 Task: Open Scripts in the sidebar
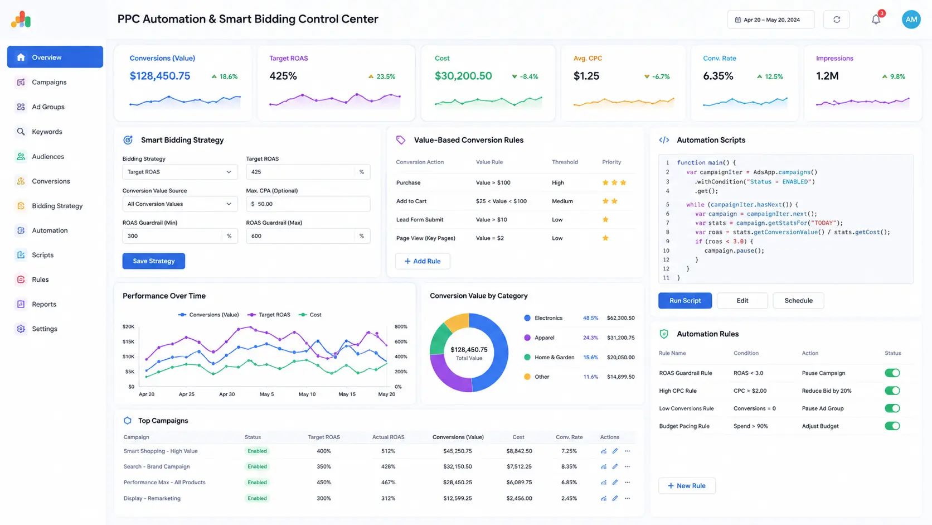click(55, 255)
